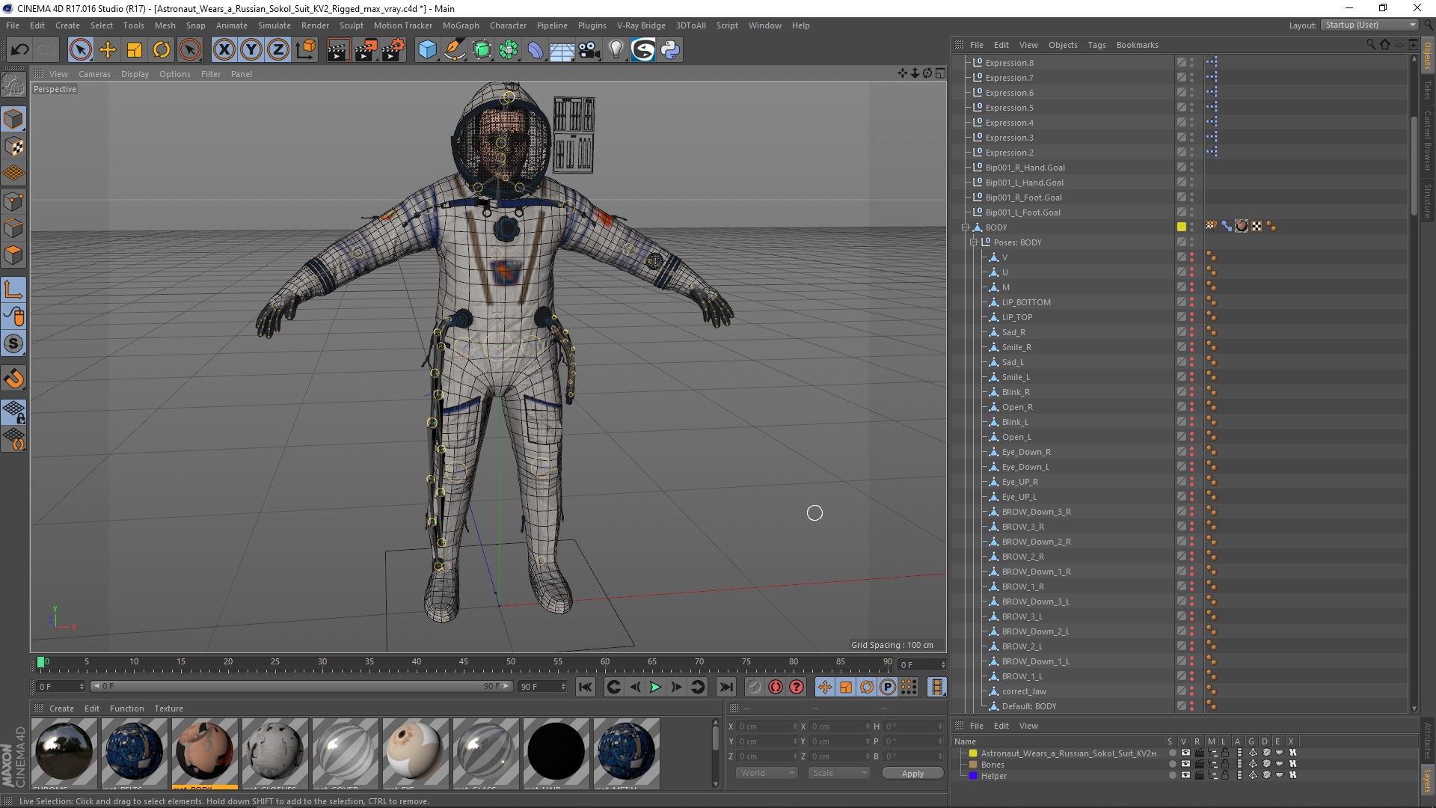Open Edit Render Settings icon
This screenshot has height=808, width=1436.
click(393, 50)
